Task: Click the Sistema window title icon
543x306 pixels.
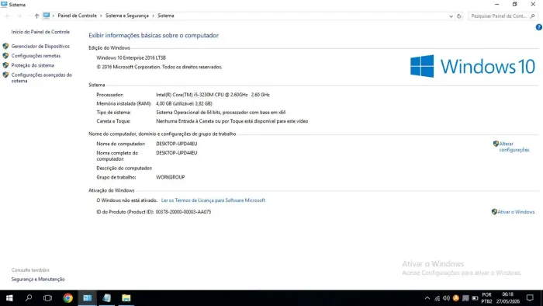Action: pyautogui.click(x=4, y=5)
